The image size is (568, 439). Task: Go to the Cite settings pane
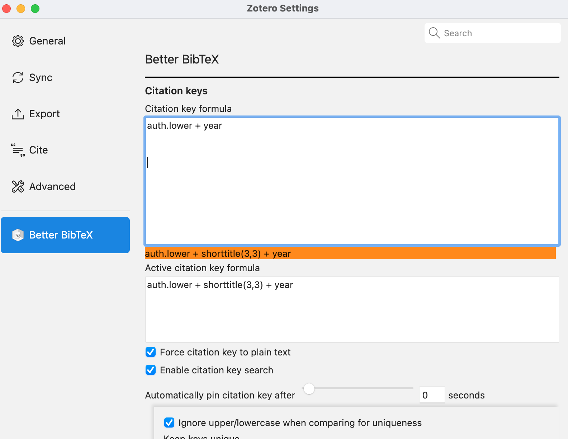(x=65, y=150)
